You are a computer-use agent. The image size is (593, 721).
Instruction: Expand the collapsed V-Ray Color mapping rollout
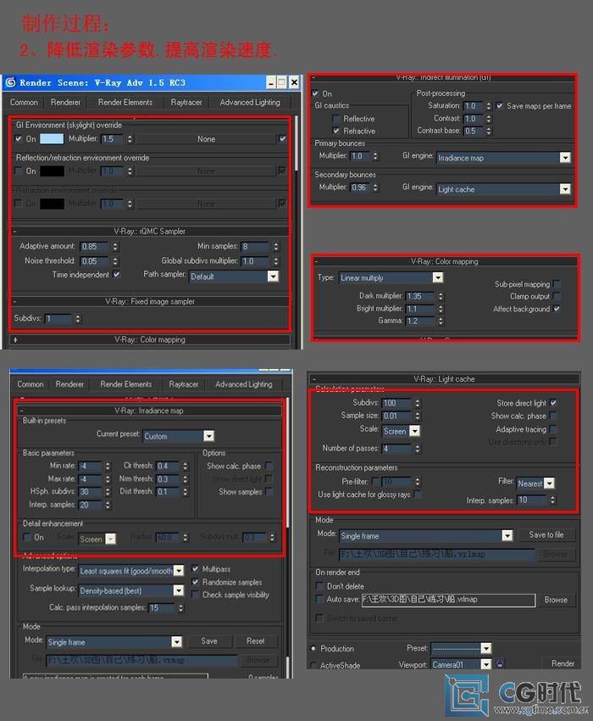pyautogui.click(x=15, y=340)
